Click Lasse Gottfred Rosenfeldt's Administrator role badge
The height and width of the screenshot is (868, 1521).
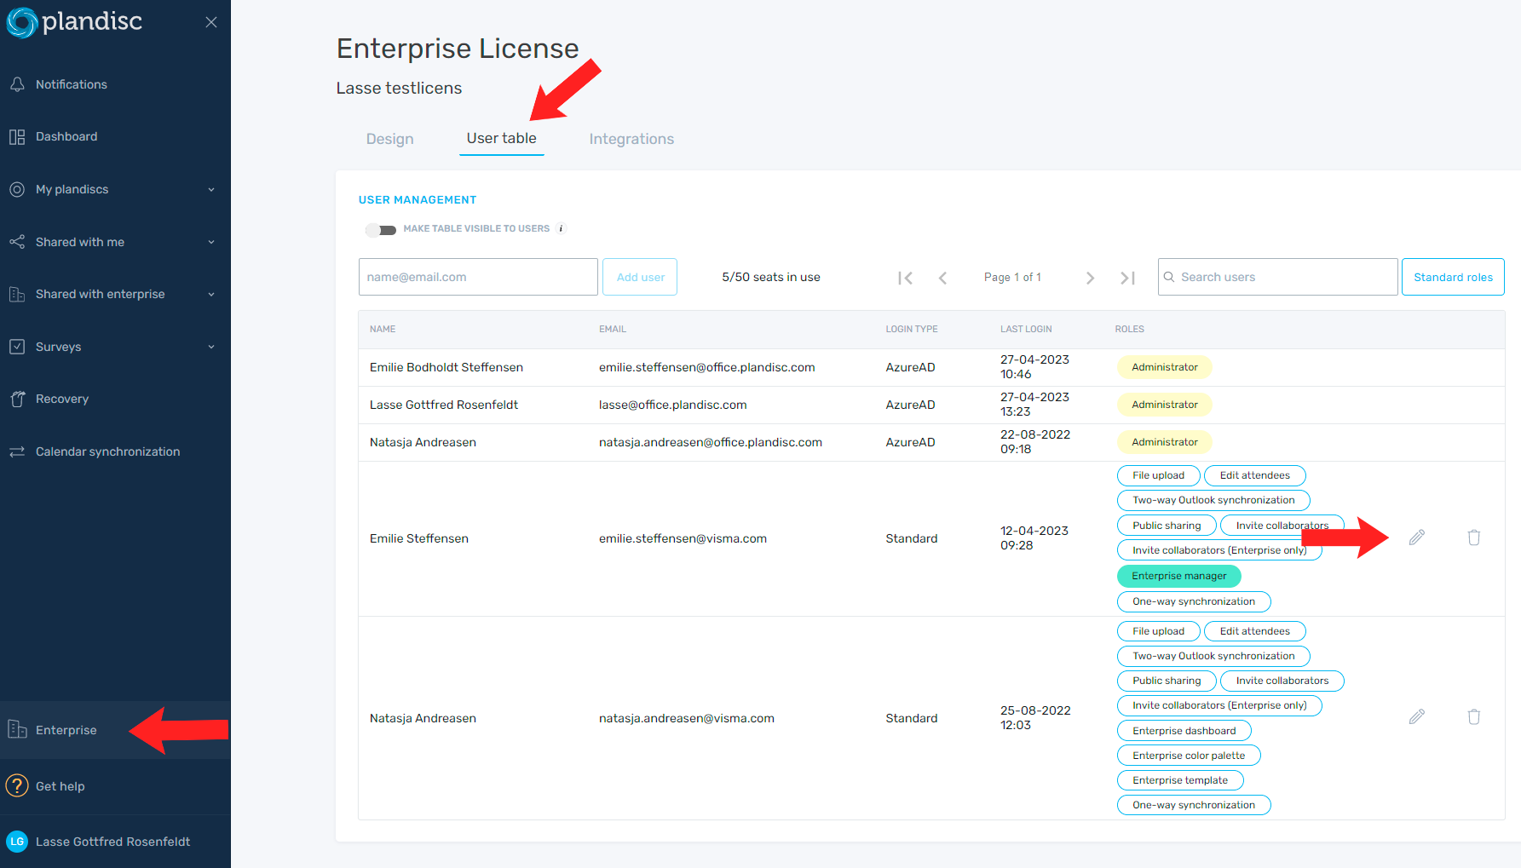pyautogui.click(x=1165, y=405)
